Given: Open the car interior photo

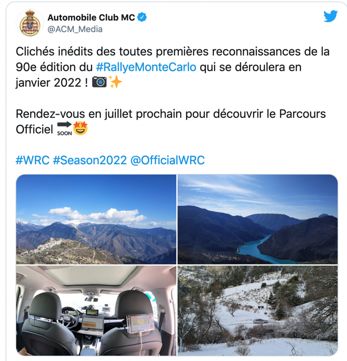Looking at the screenshot, I should (x=96, y=310).
